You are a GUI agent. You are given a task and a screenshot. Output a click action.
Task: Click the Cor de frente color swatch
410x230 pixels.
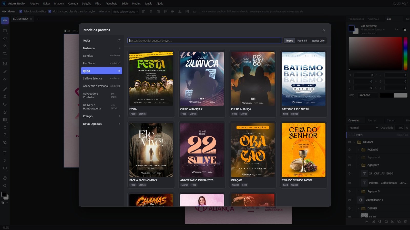point(352,28)
